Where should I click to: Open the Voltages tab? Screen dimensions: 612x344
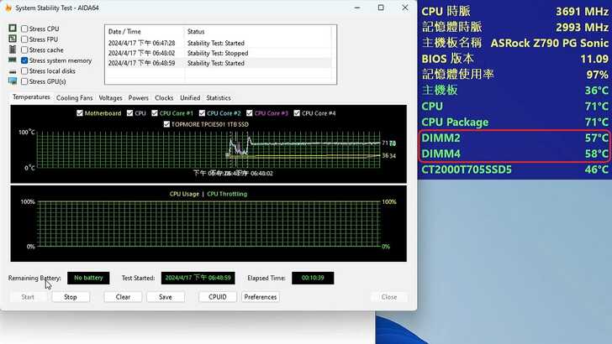tap(110, 98)
